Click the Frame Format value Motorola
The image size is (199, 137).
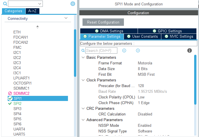[x=145, y=63]
